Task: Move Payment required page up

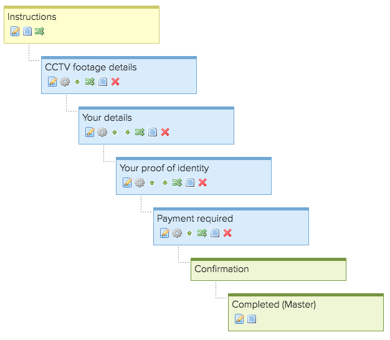Action: pyautogui.click(x=189, y=233)
